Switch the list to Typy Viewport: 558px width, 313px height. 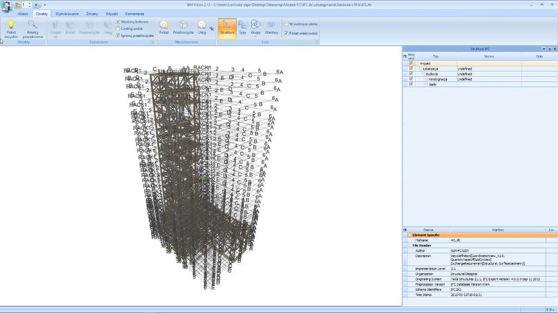(242, 27)
